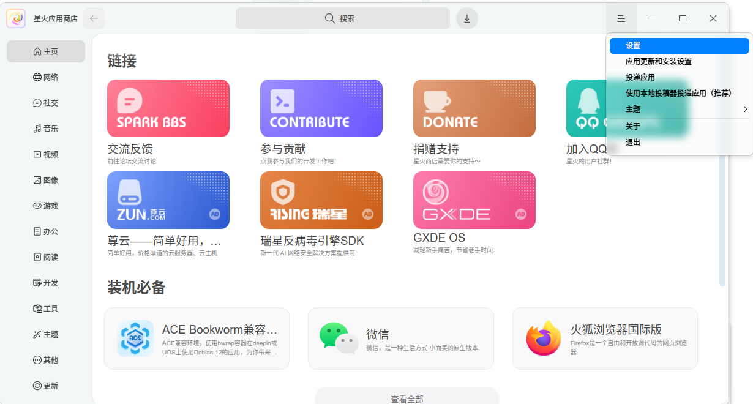Open the 游戏 games category

(x=46, y=206)
